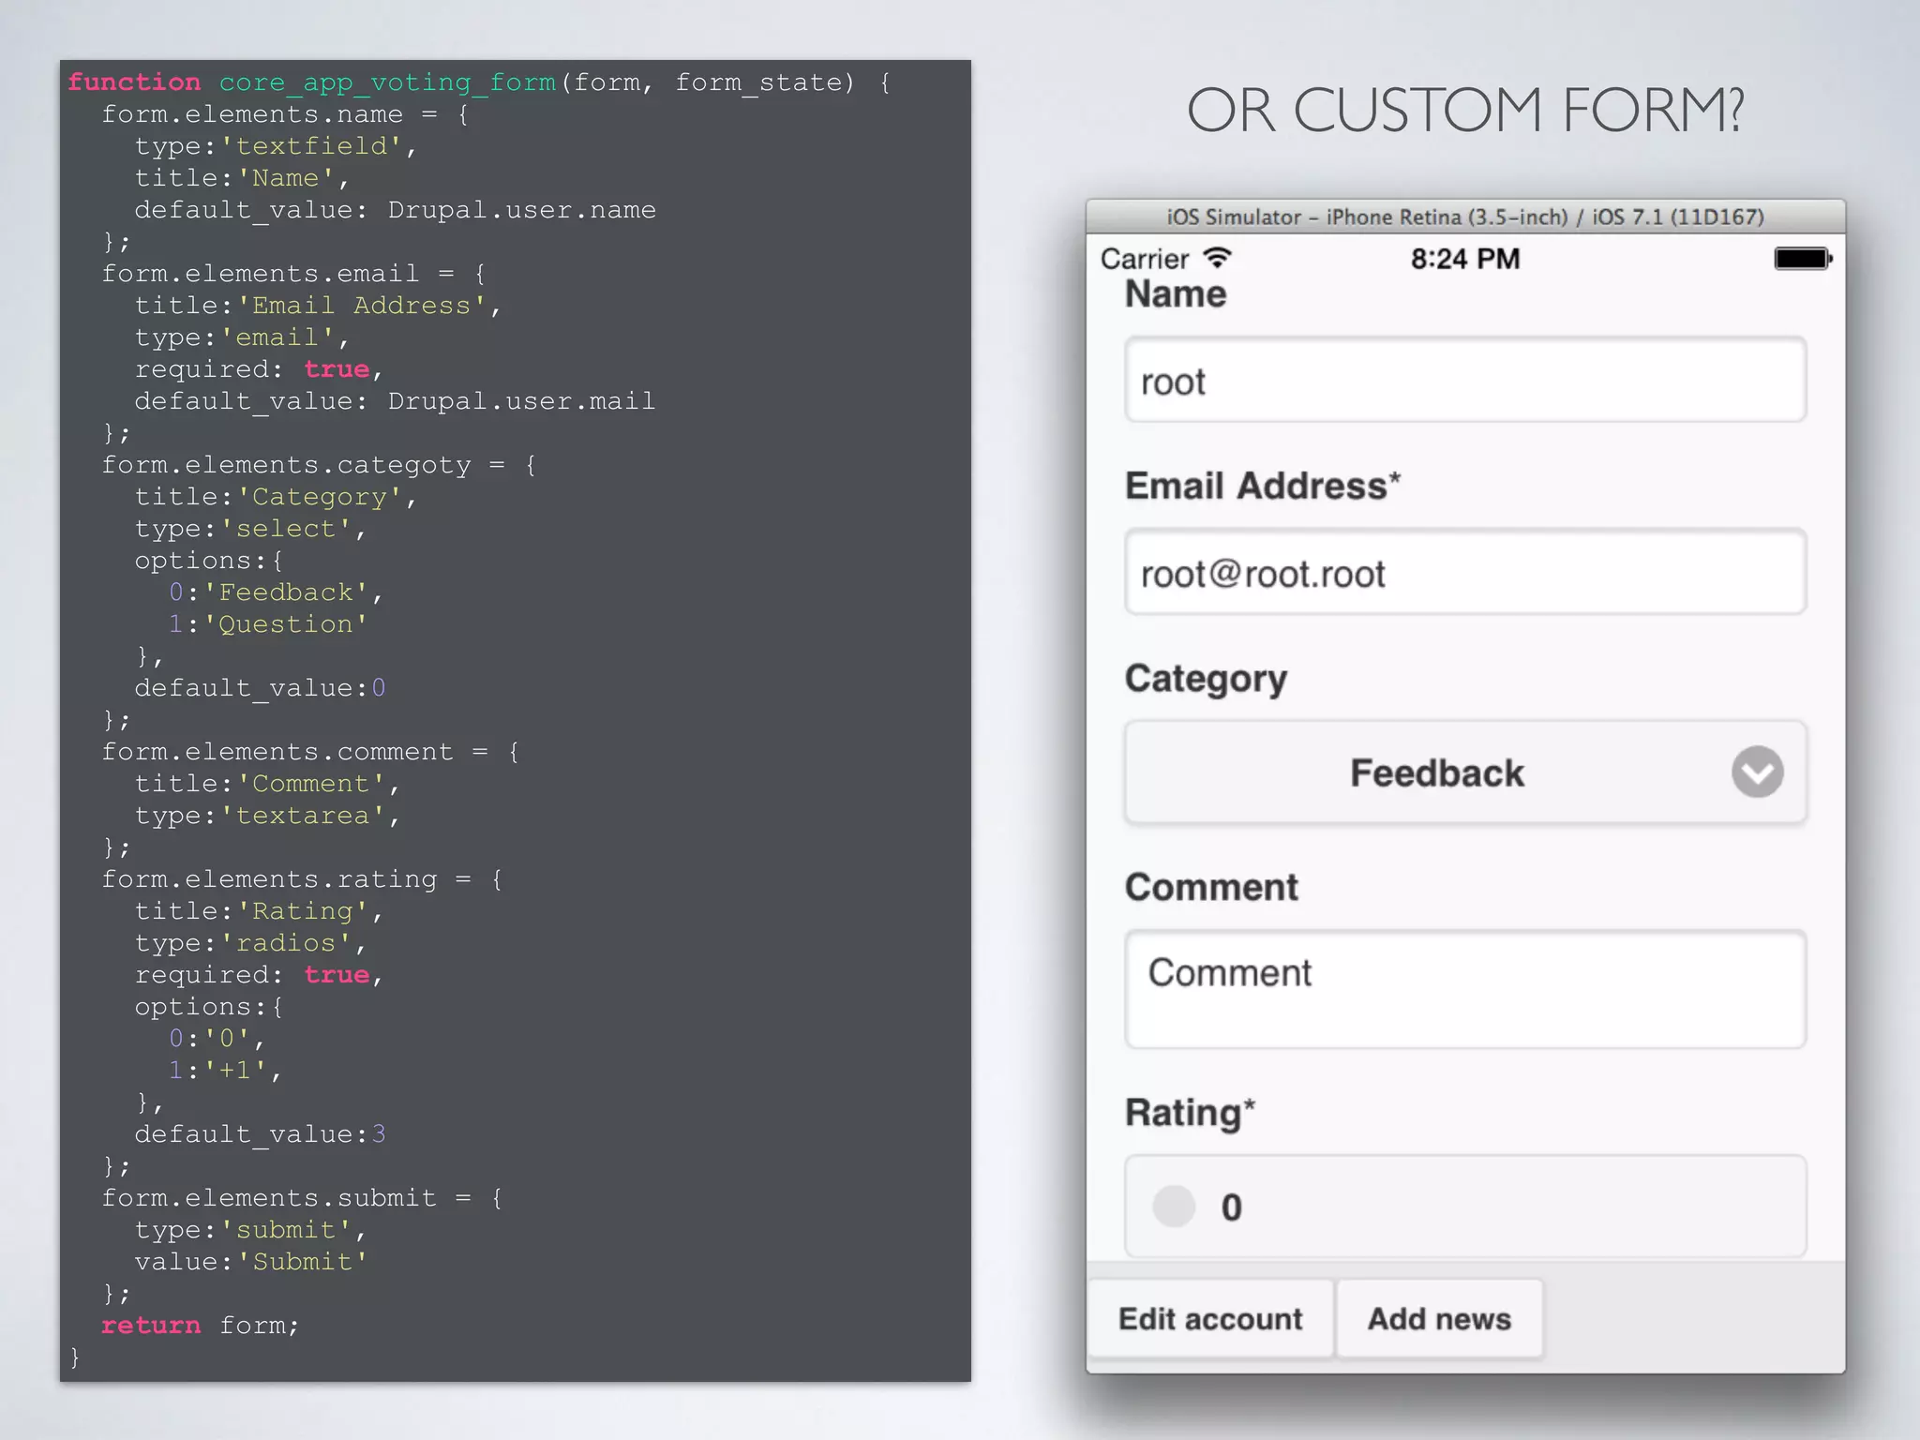The width and height of the screenshot is (1920, 1440).
Task: Click 'form.elements.rating = {' code line
Action: (x=302, y=879)
